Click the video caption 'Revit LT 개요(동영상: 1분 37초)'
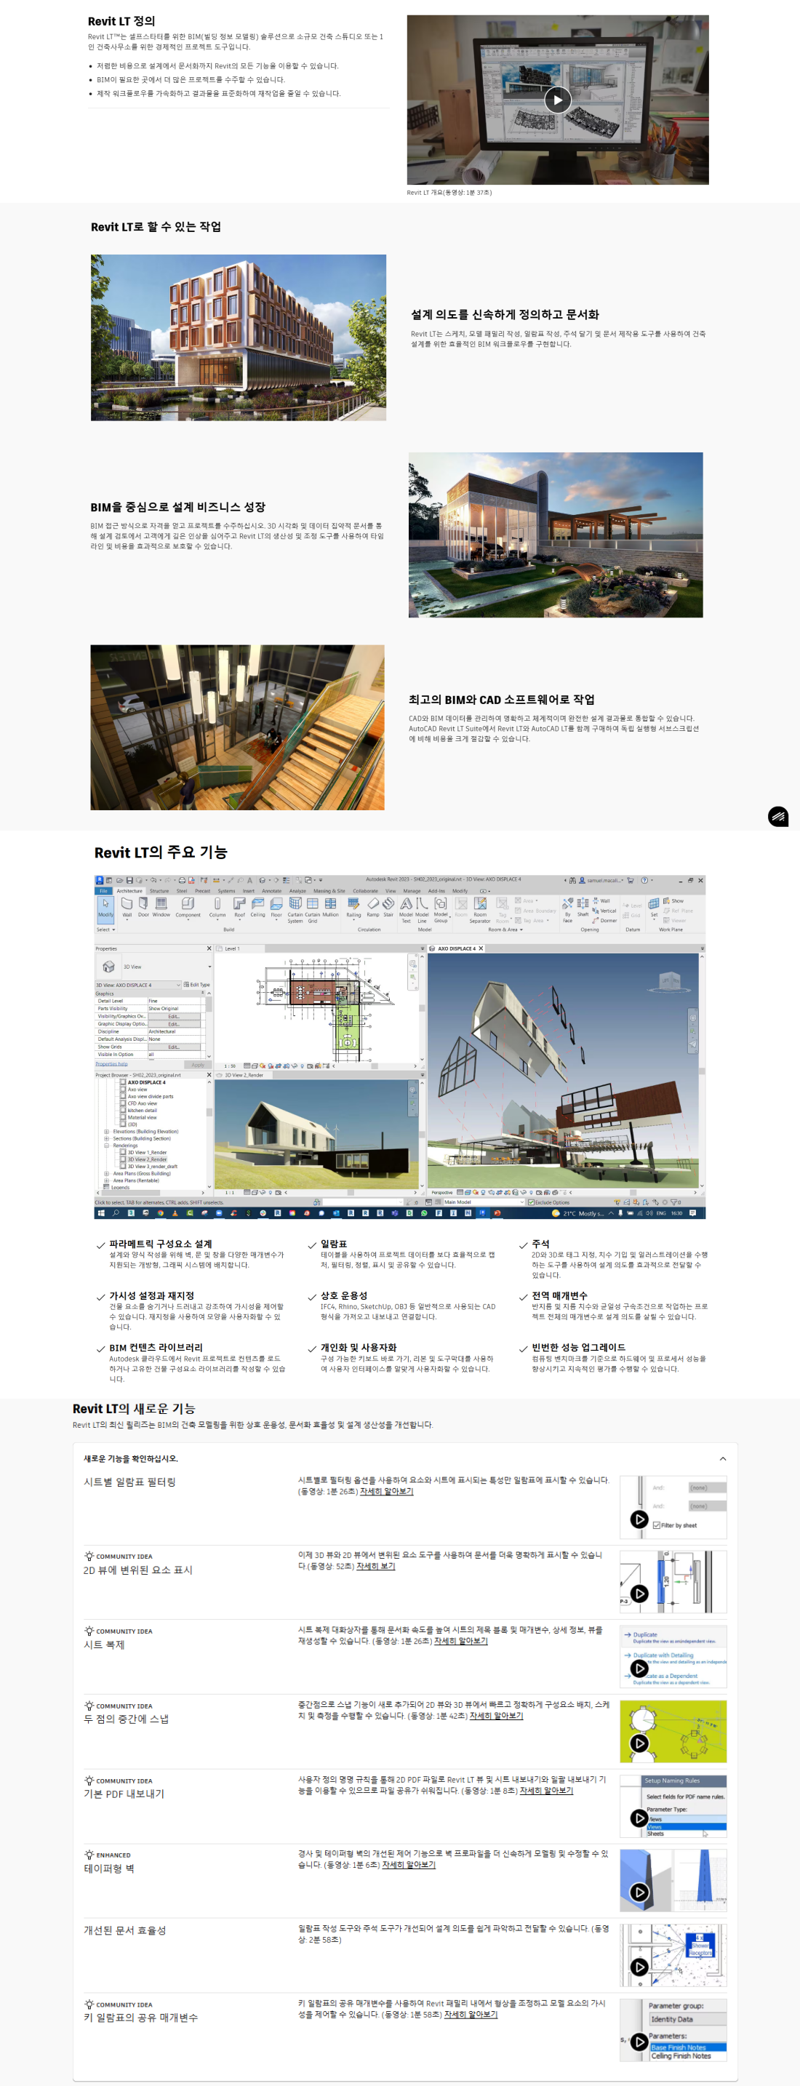 (449, 193)
